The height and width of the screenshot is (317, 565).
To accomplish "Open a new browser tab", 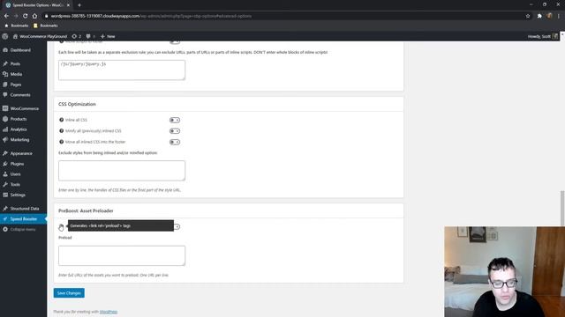I will 79,5.
